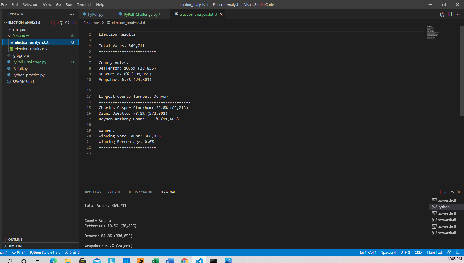Change the UTF-8 file encoding
This screenshot has width=464, height=263.
click(x=405, y=253)
